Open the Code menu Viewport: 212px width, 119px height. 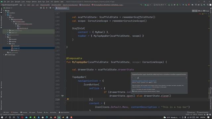coord(23,2)
